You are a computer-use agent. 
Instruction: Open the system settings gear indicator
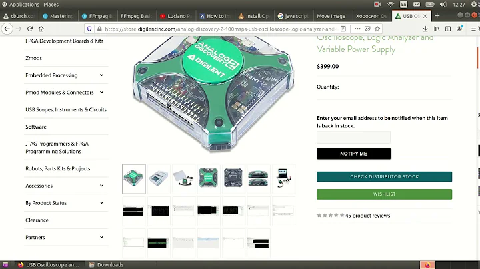pyautogui.click(x=474, y=4)
